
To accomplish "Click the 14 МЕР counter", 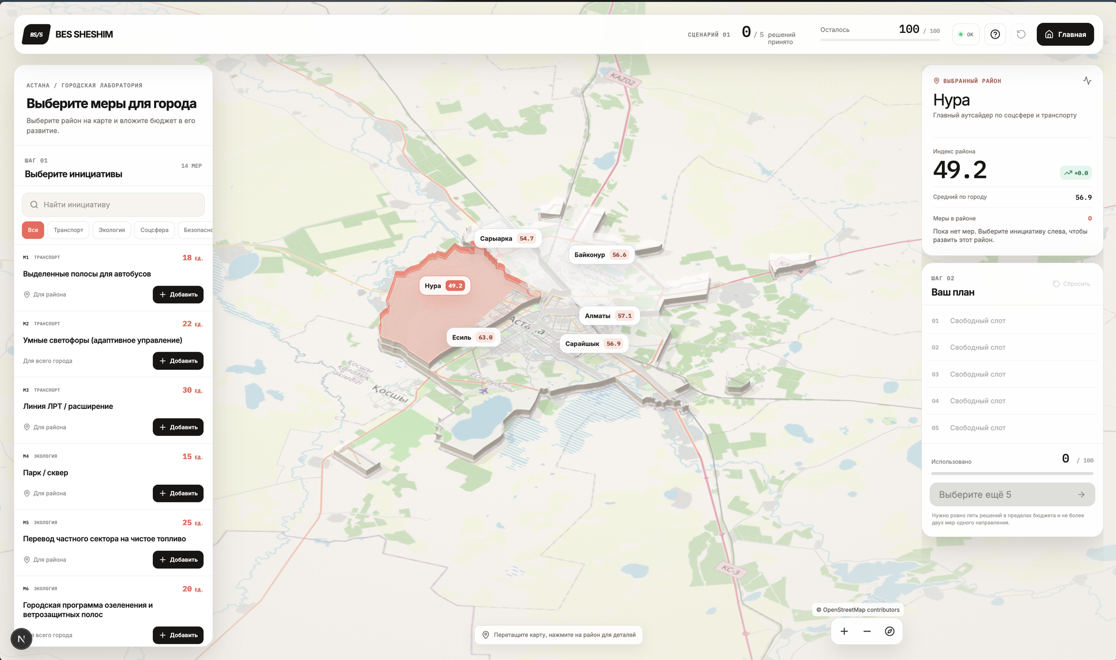I will [x=191, y=166].
